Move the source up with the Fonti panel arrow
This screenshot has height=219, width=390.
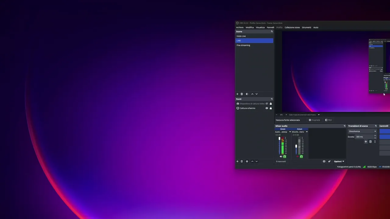coord(252,162)
